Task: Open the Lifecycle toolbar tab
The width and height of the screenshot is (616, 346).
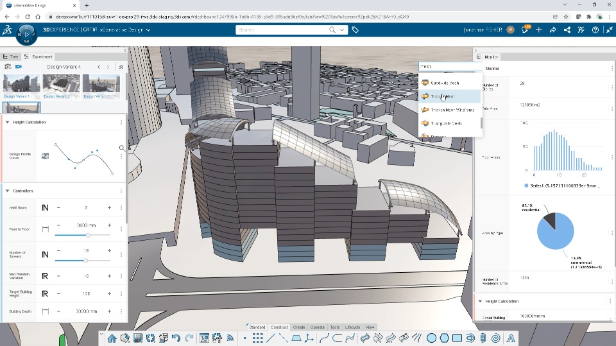Action: [x=352, y=327]
